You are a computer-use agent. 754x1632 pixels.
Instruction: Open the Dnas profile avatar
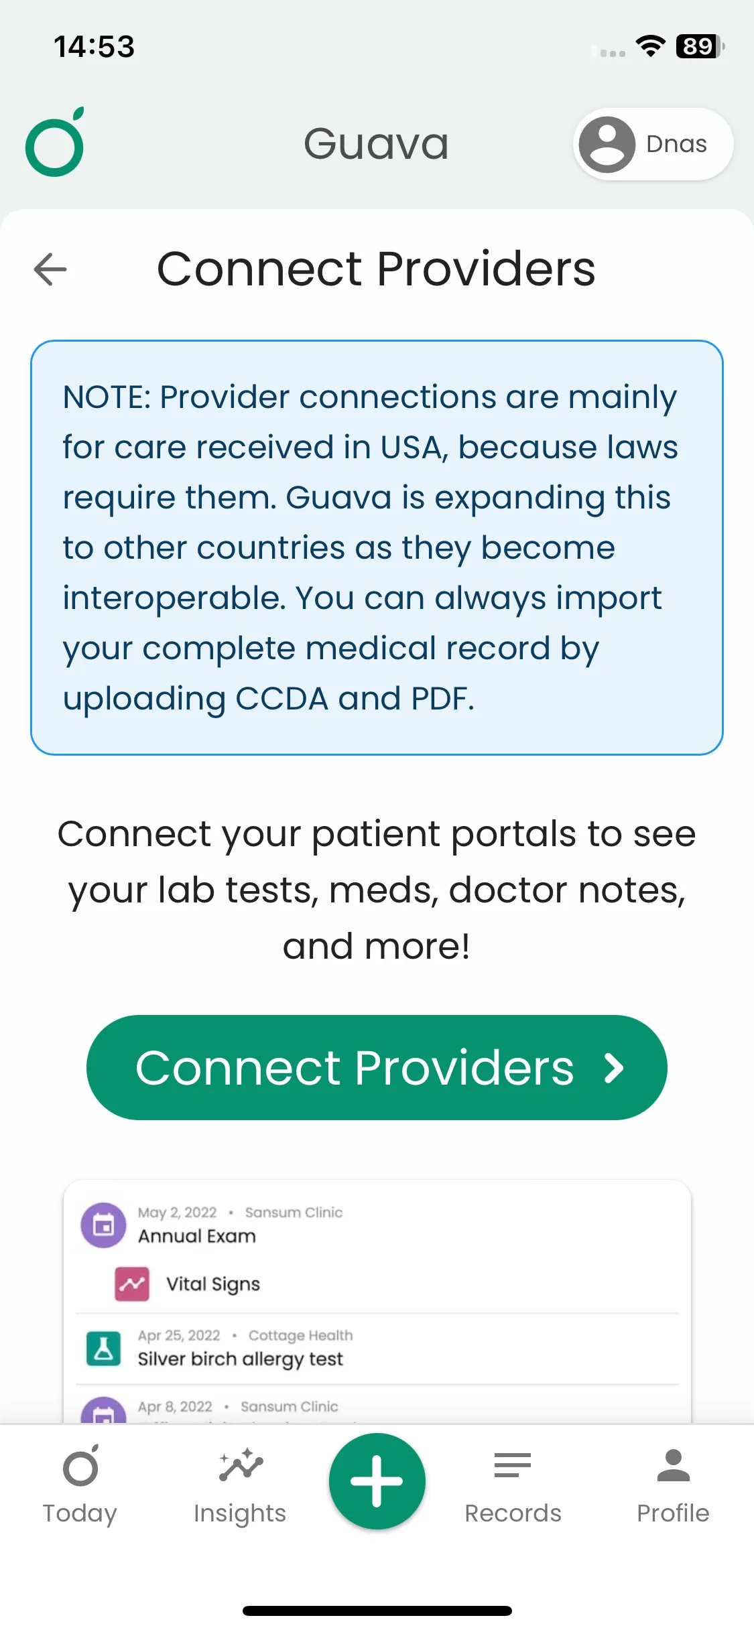(x=607, y=144)
